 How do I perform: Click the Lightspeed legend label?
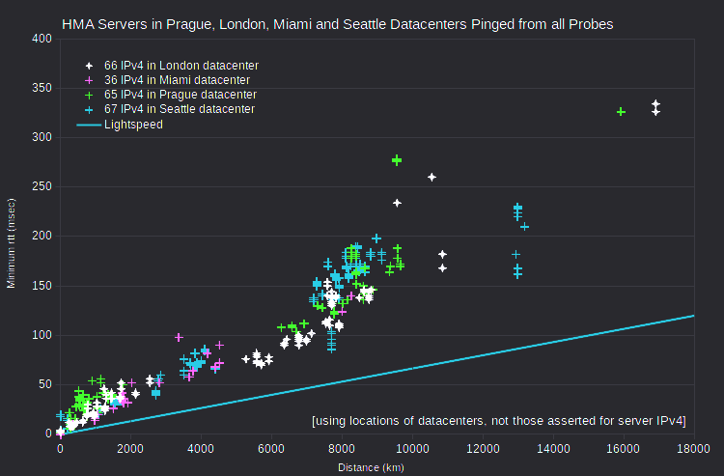pyautogui.click(x=133, y=125)
